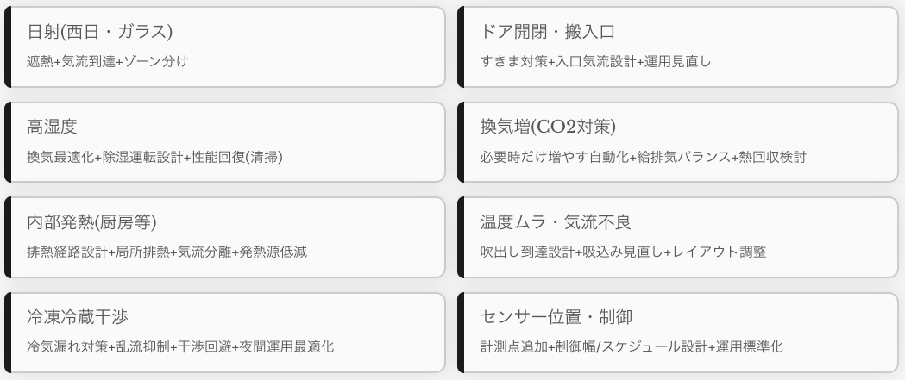Viewport: 905px width, 380px height.
Task: Click 換気最適化+除湿運転設計+性能回復(清掃) text
Action: pyautogui.click(x=154, y=156)
